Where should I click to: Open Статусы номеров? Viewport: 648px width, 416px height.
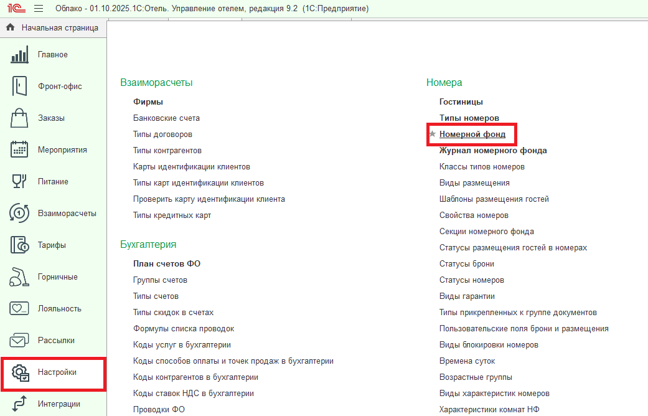click(x=472, y=280)
